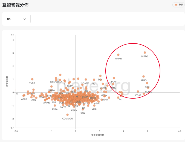Viewport: 185px width, 142px height.
Task: Click the 未平倉量分數 x-axis title
Action: (x=98, y=135)
